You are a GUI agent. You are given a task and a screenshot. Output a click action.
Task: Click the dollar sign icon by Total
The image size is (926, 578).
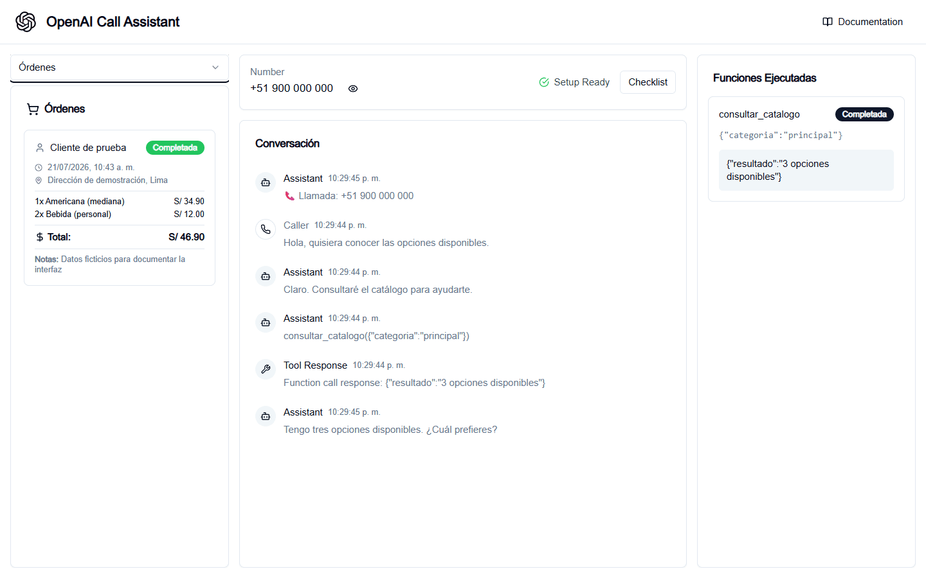click(40, 237)
